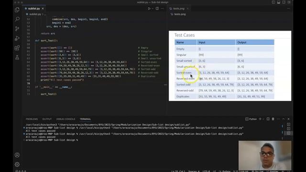The width and height of the screenshot is (306, 172).
Task: Select the first terminal in the terminal list
Action: (288, 124)
